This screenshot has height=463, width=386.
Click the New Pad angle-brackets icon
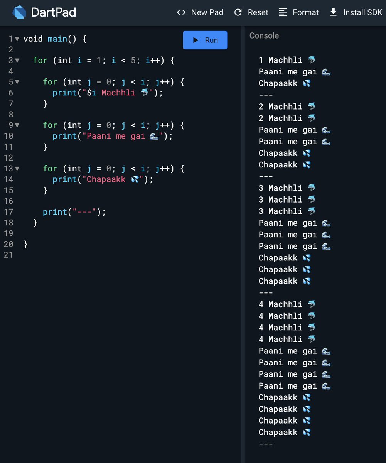point(181,12)
